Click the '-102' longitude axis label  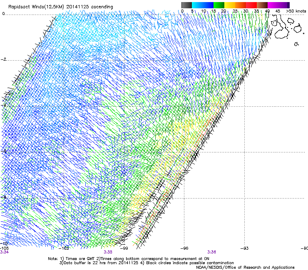64,248
